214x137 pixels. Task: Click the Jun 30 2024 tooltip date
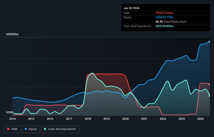point(131,8)
